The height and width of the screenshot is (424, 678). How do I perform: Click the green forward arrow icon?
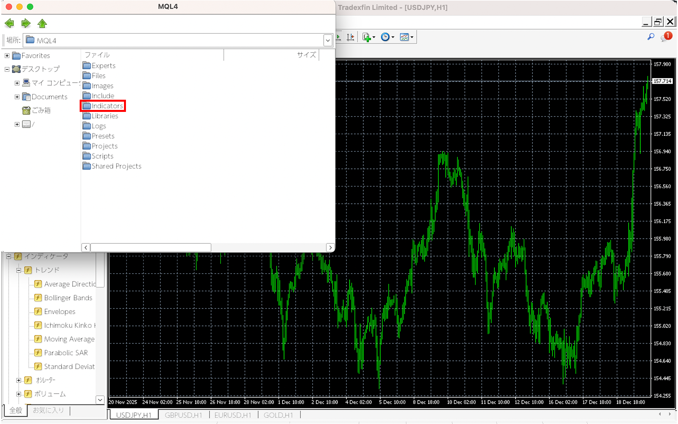point(26,24)
